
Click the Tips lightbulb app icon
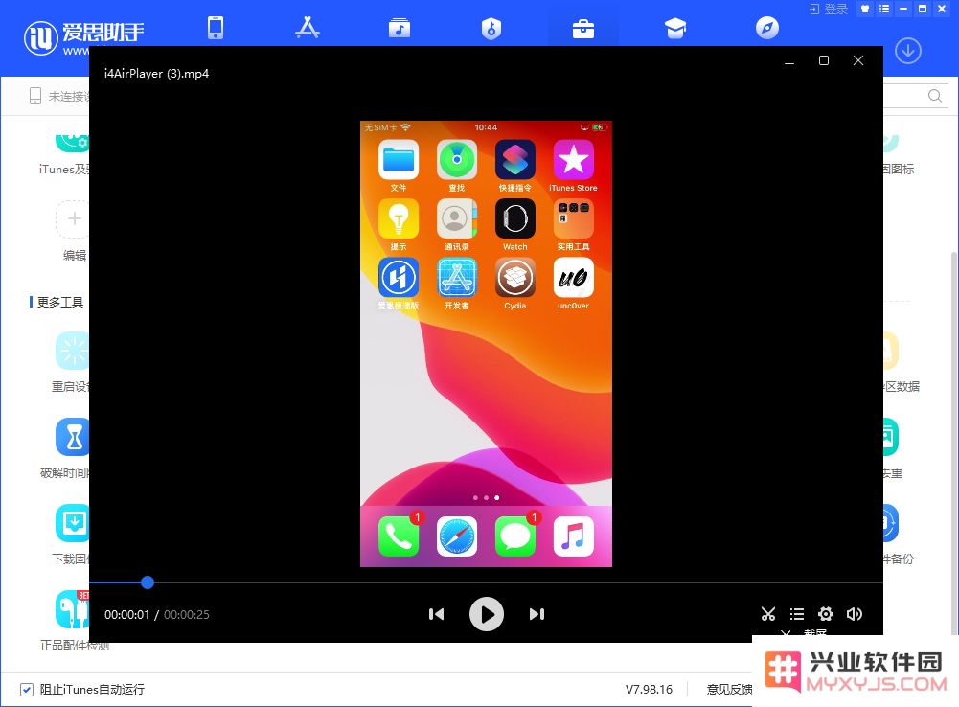click(x=399, y=217)
